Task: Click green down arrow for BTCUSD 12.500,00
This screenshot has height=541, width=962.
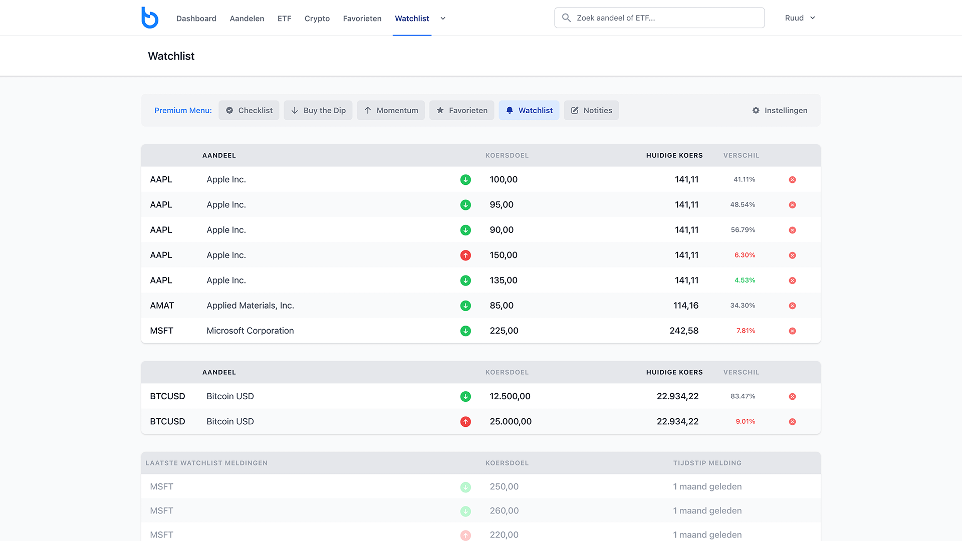Action: 465,397
